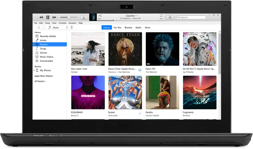Click in the Search field
This screenshot has height=149, width=253.
tap(191, 17)
